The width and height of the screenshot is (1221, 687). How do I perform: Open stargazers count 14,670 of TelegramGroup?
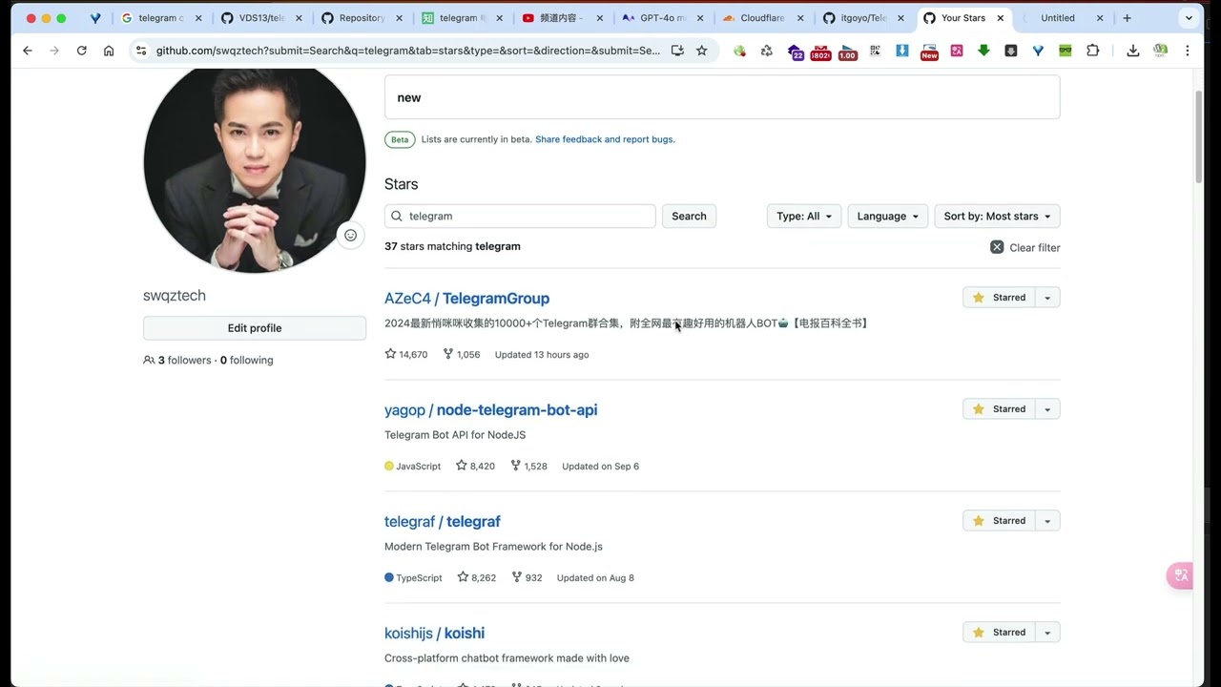(405, 354)
